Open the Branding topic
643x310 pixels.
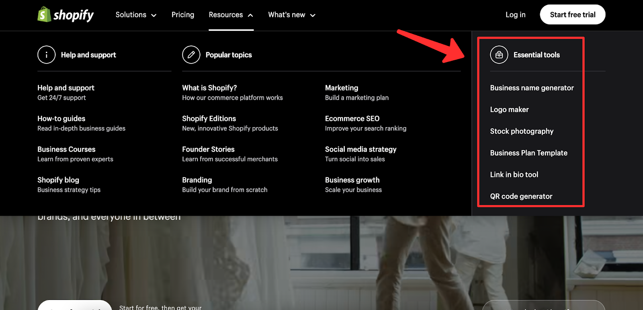click(x=225, y=185)
